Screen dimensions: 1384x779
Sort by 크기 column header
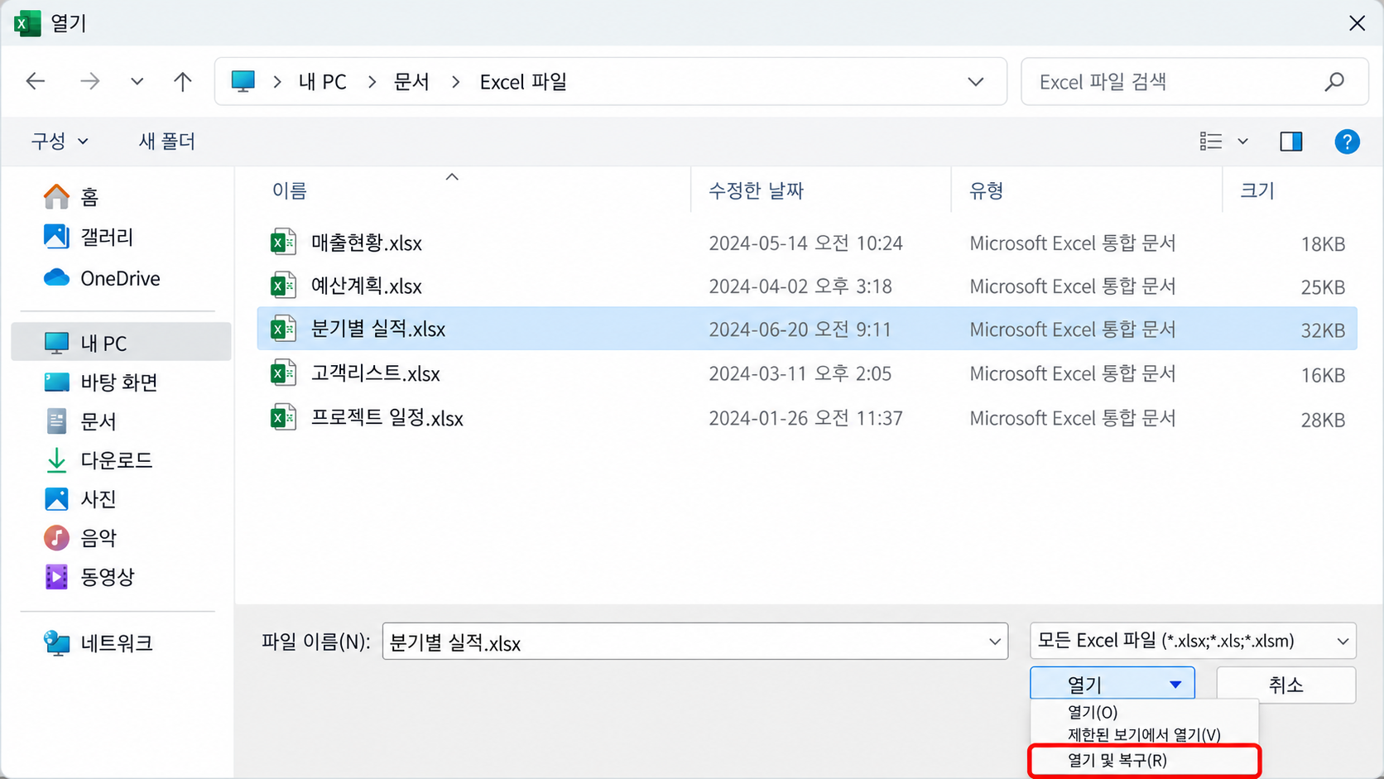(1257, 191)
